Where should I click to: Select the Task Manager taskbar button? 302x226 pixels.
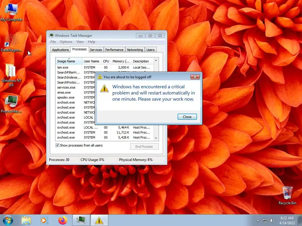click(x=81, y=220)
